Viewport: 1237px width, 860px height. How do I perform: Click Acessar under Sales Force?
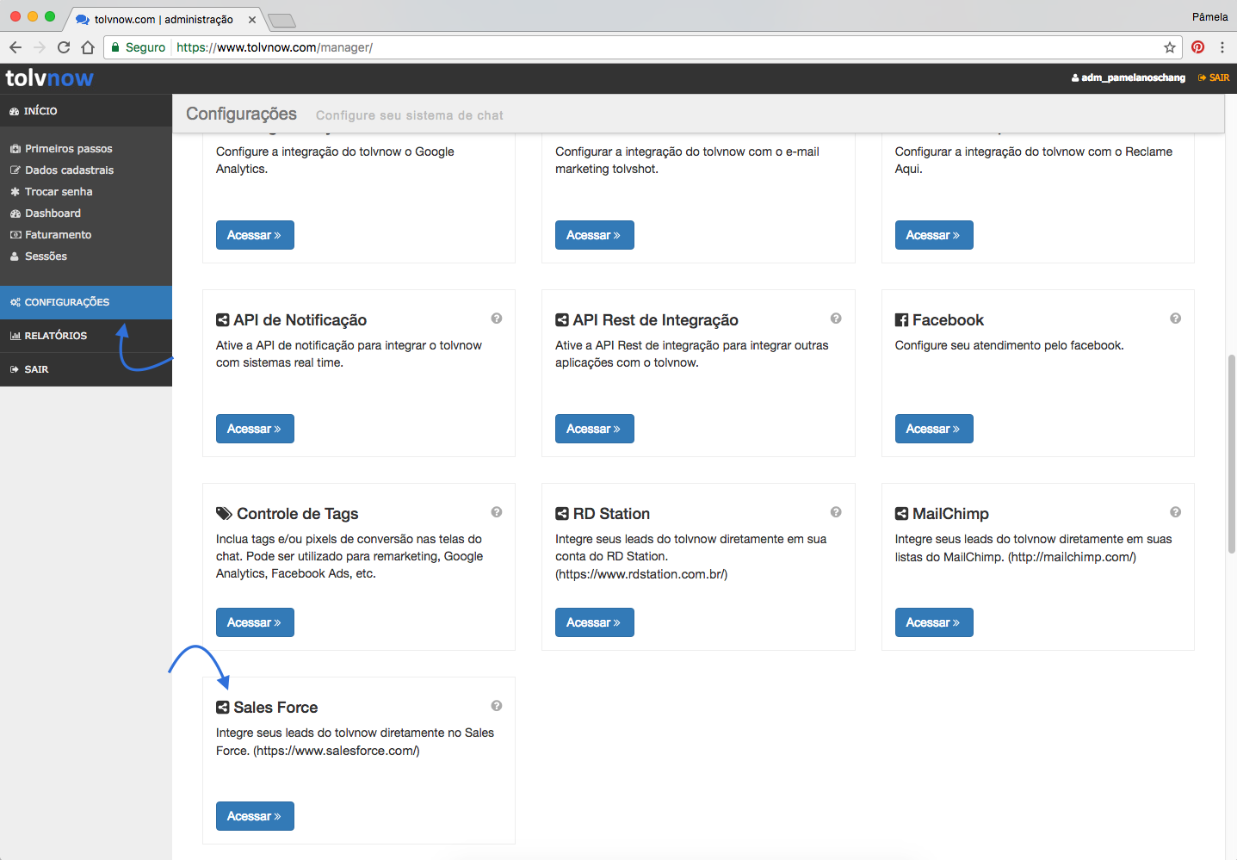pos(255,816)
